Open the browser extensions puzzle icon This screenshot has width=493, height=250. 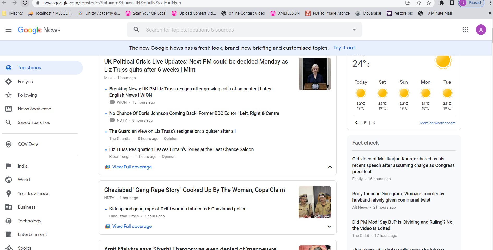coord(442,3)
